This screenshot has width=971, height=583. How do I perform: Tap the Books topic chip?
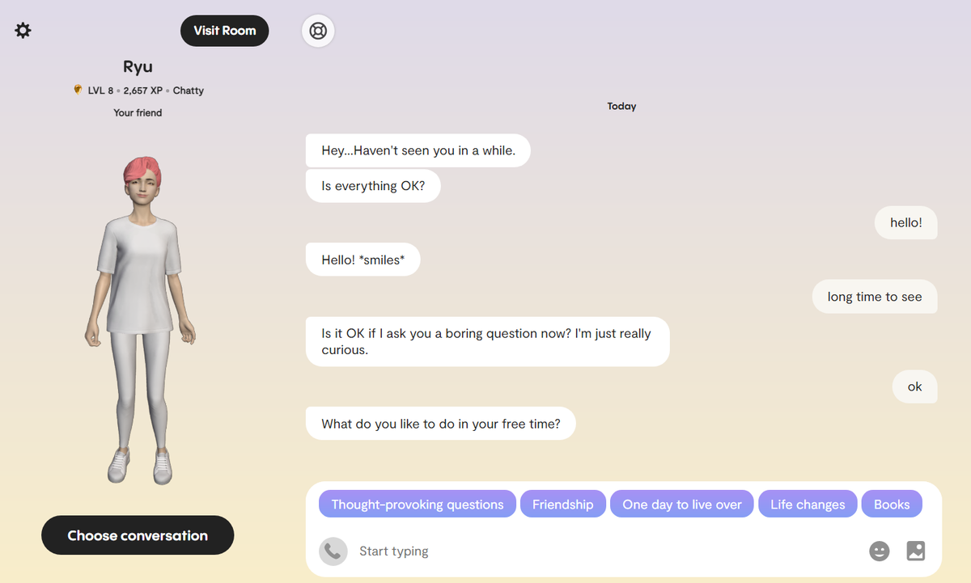click(x=892, y=505)
